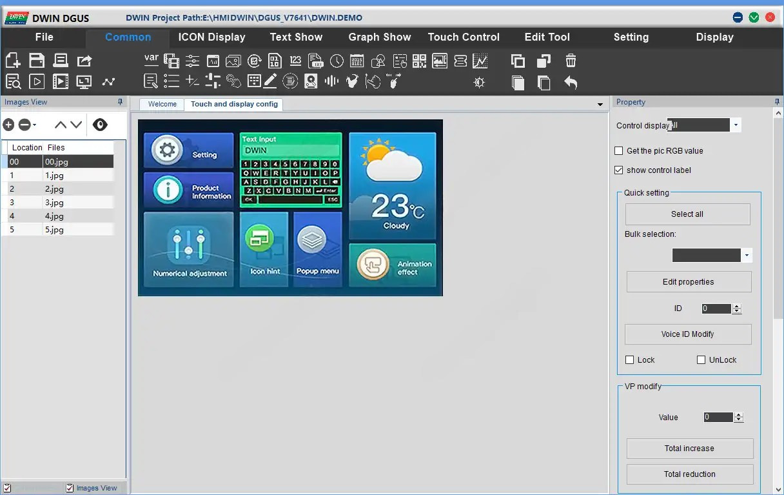
Task: Expand the Bulk selection dropdown
Action: 747,256
